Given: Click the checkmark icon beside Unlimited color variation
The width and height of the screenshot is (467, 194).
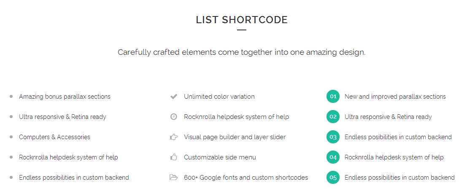Looking at the screenshot, I should tap(173, 97).
